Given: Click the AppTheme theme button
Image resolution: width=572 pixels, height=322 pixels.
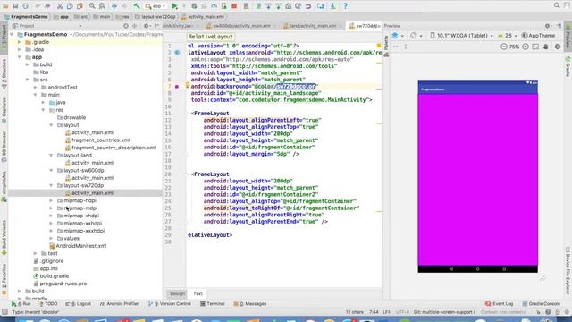Looking at the screenshot, I should (538, 36).
